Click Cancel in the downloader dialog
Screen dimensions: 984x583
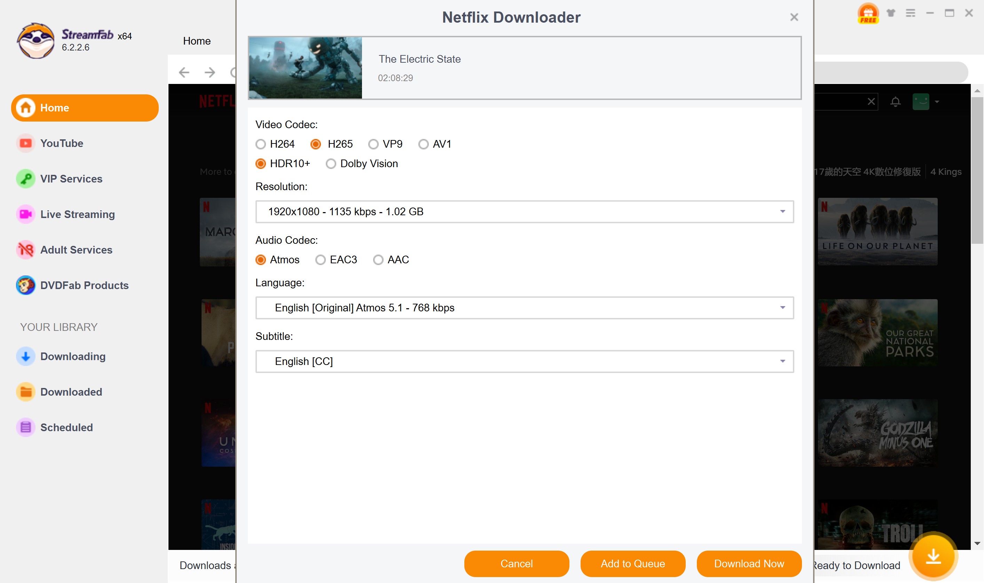point(516,564)
